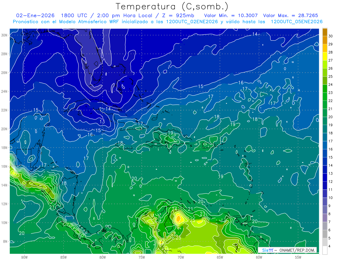Click the 18N latitude axis label

tap(4, 148)
